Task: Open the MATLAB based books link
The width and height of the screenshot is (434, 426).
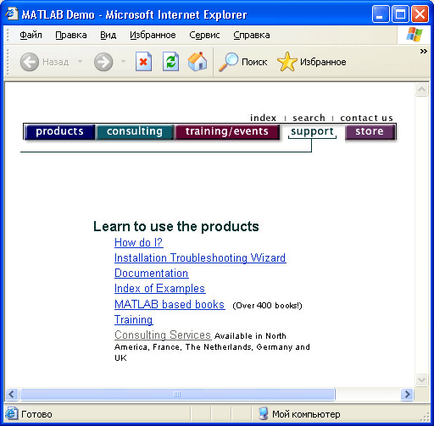Action: click(x=170, y=304)
